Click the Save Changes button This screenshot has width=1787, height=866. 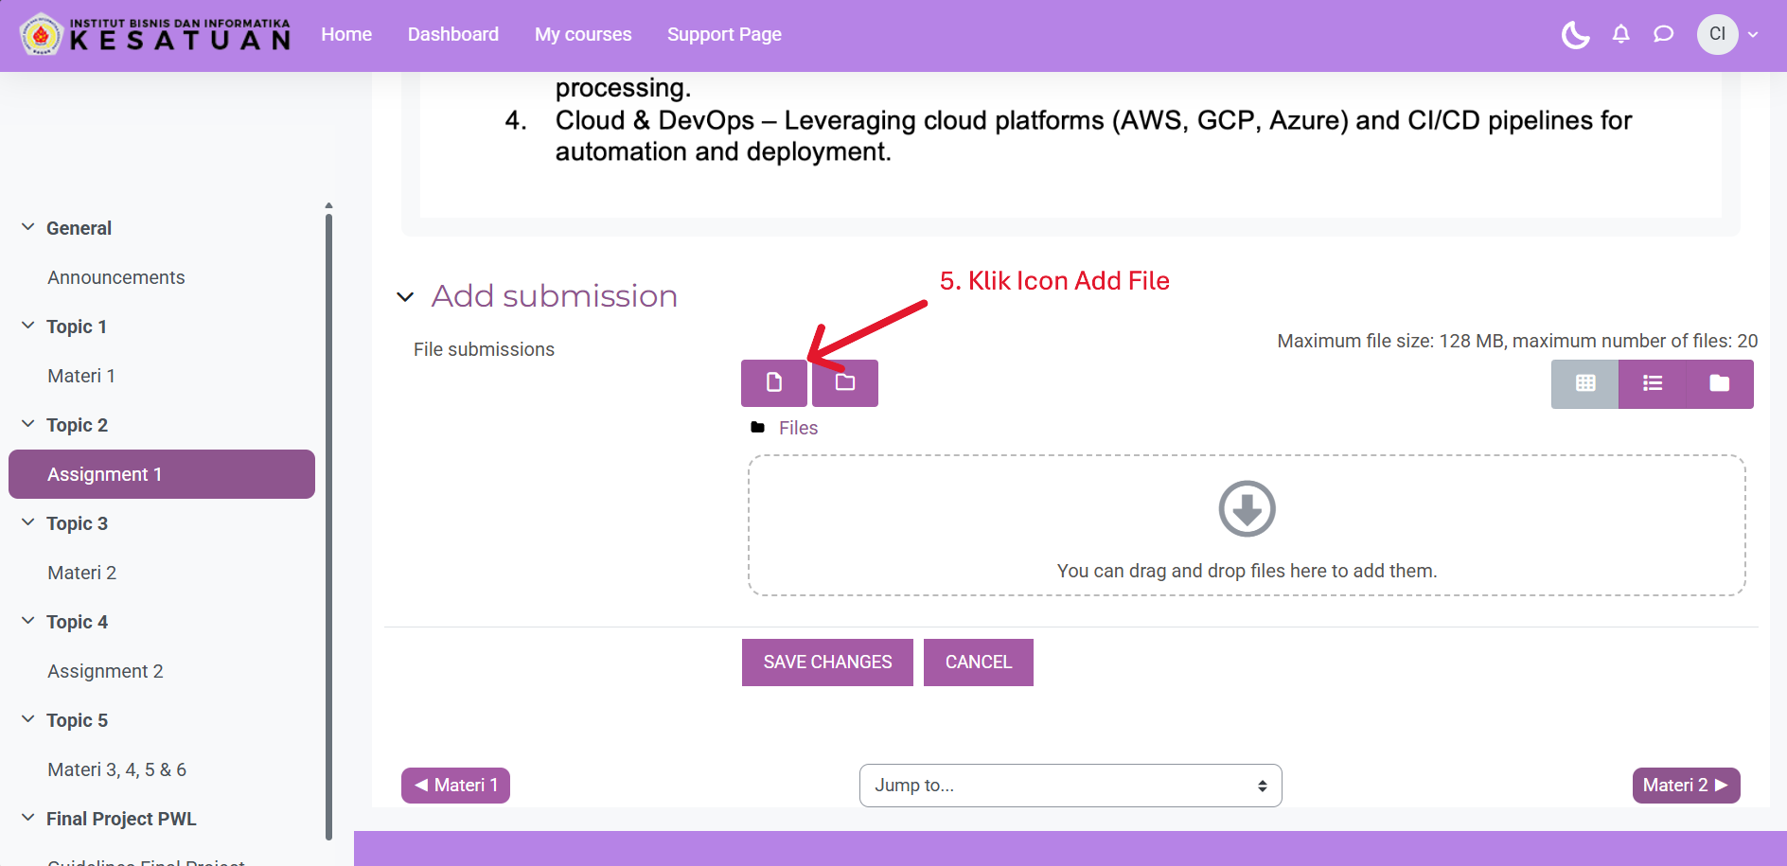click(826, 663)
